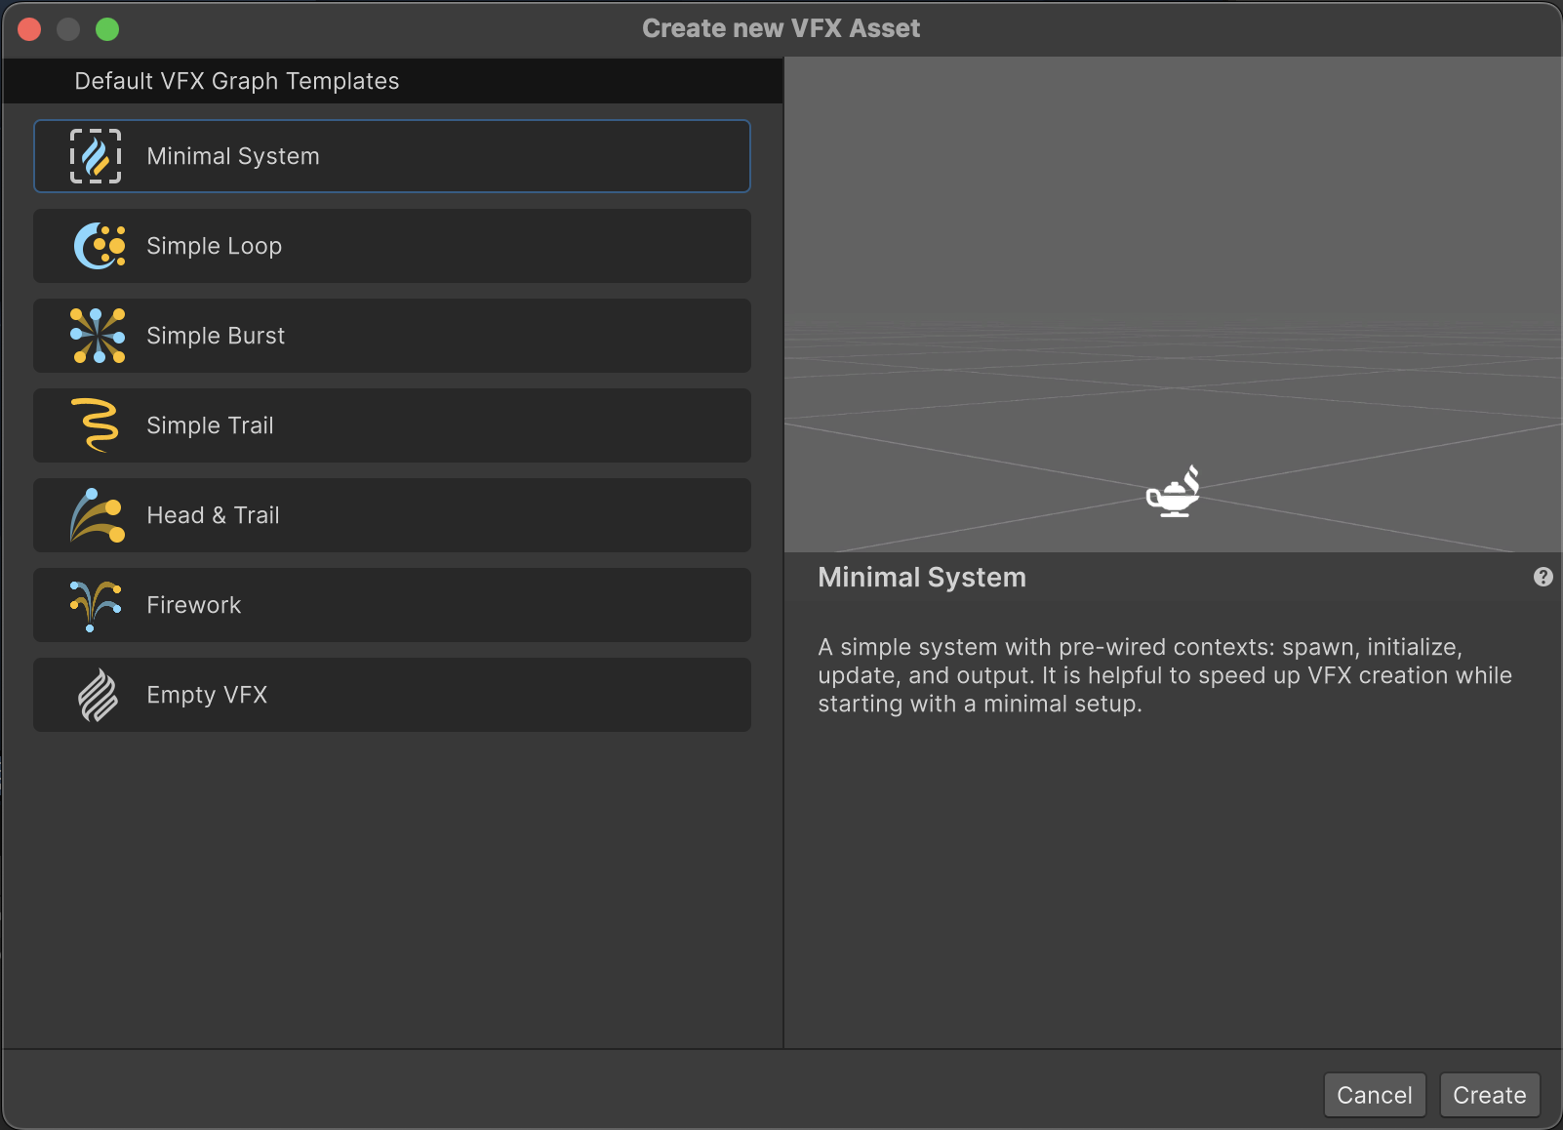Click the Minimal System template icon
This screenshot has width=1563, height=1130.
pyautogui.click(x=96, y=156)
